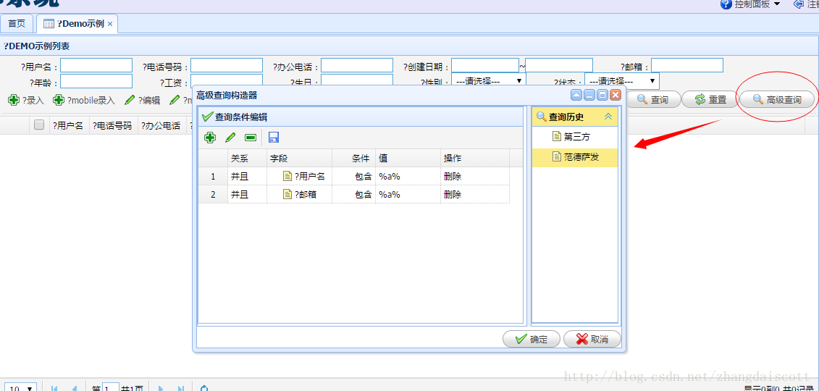Select 范德萨发 in query history

(574, 156)
